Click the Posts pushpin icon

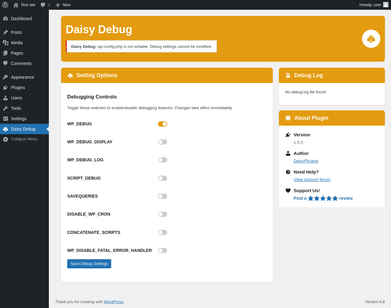click(x=5, y=32)
